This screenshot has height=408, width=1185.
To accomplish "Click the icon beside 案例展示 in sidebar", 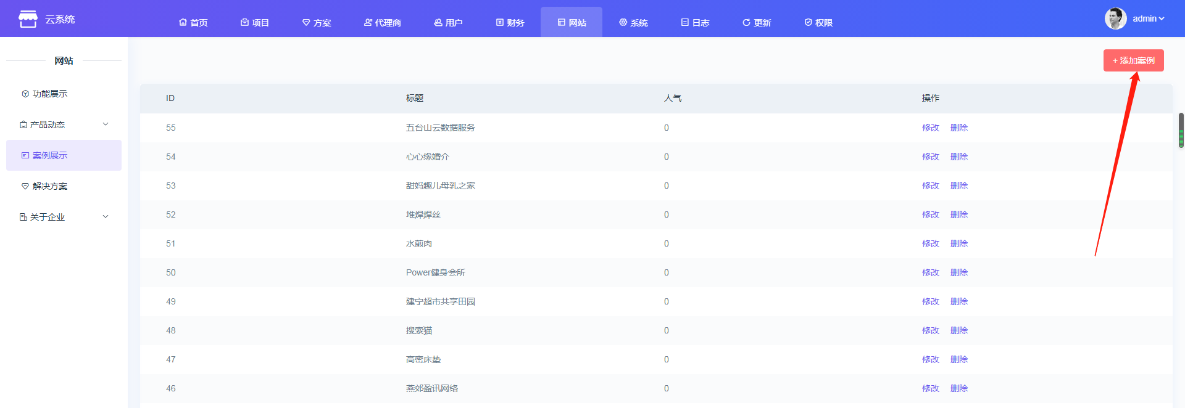I will pos(25,155).
